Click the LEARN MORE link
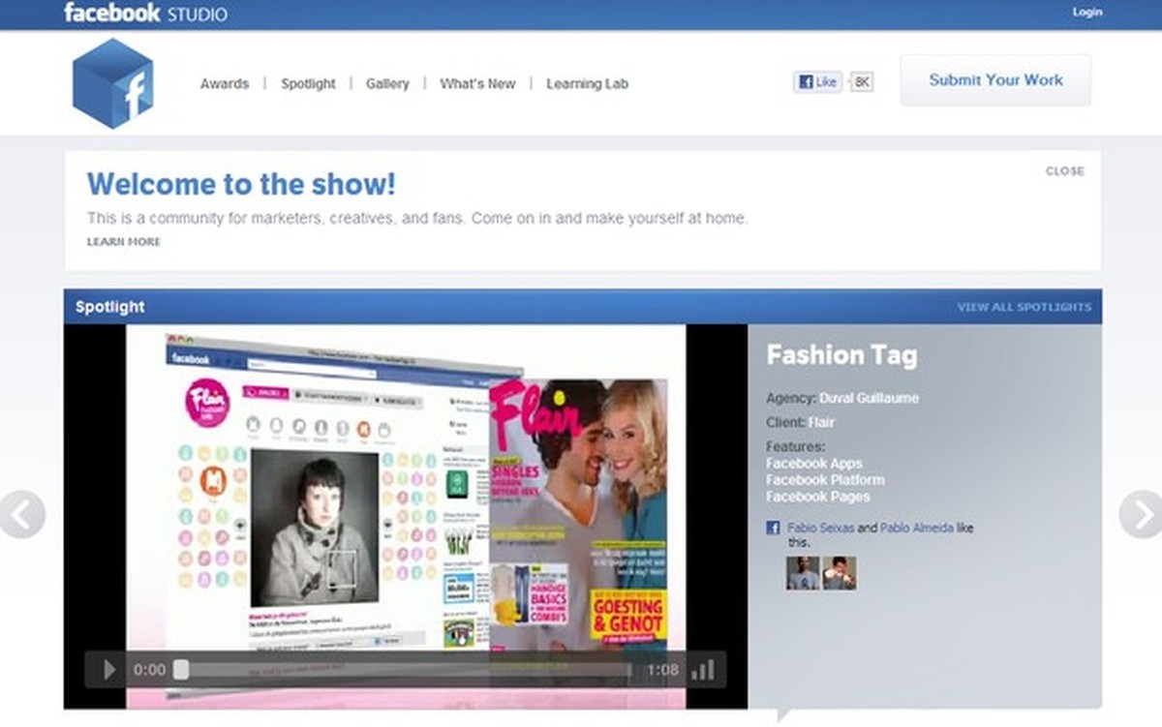The width and height of the screenshot is (1162, 727). (x=124, y=242)
